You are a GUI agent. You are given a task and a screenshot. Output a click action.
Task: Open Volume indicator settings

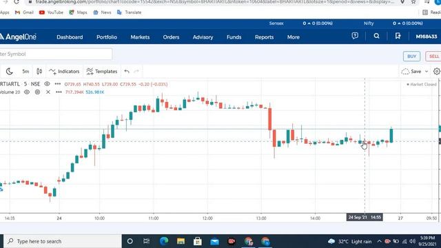(x=37, y=92)
